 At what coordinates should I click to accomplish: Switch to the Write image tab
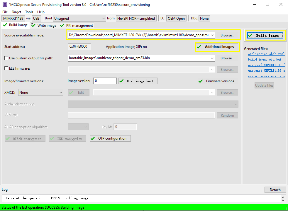[x=45, y=26]
